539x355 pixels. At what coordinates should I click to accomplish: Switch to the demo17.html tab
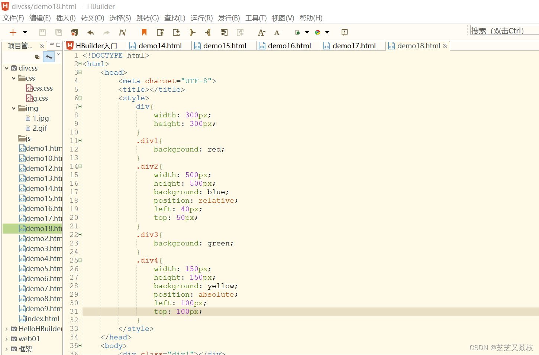tap(354, 46)
